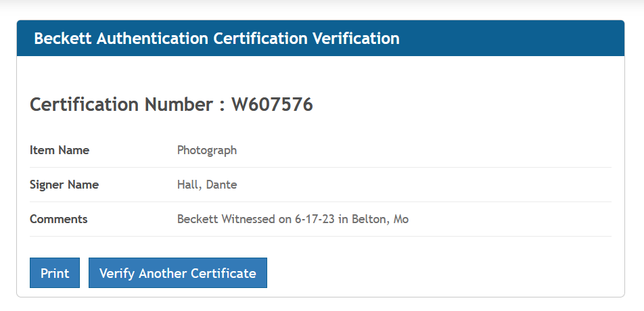Click the word Authentication in the header bar
Screen dimensions: 644x311
tap(154, 39)
